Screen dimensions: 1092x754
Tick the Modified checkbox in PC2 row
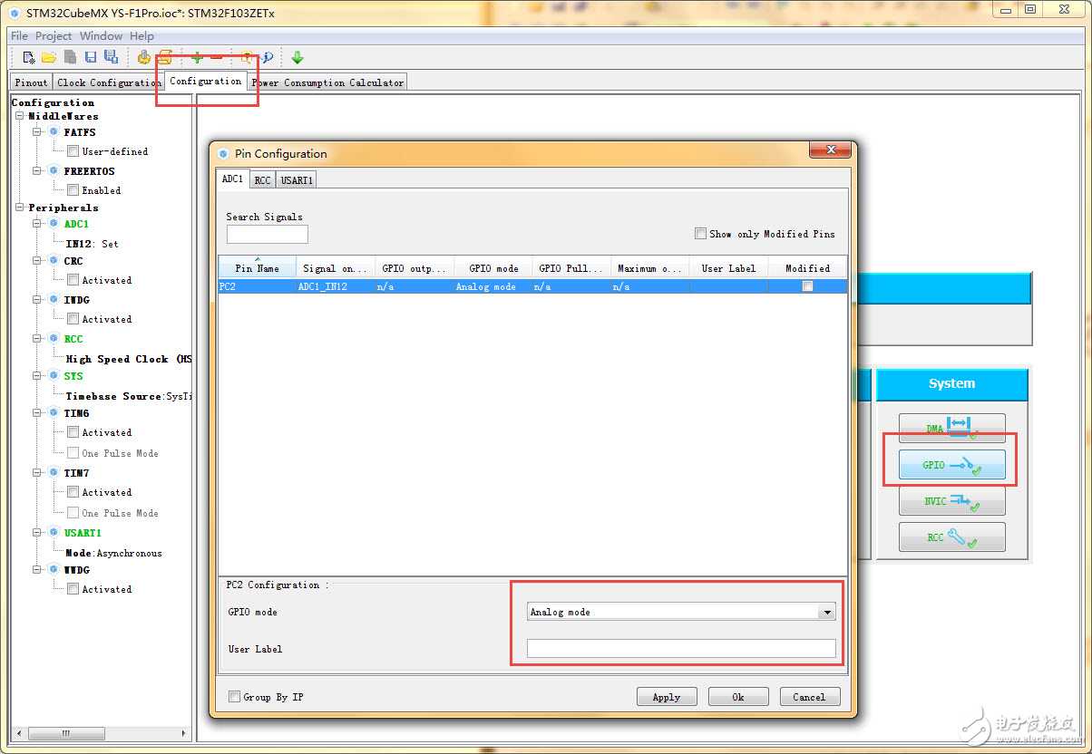[807, 285]
